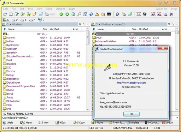Click System32 breadcrumb in right panel path
Image resolution: width=181 pixels, height=132 pixels.
click(x=119, y=24)
